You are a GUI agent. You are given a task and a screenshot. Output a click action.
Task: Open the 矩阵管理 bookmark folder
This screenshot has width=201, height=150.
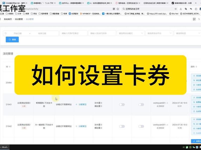coord(43,13)
